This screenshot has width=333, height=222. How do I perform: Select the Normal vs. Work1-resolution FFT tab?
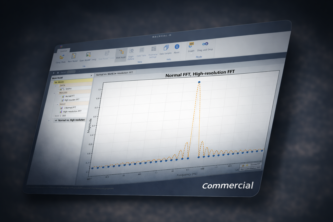[115, 73]
